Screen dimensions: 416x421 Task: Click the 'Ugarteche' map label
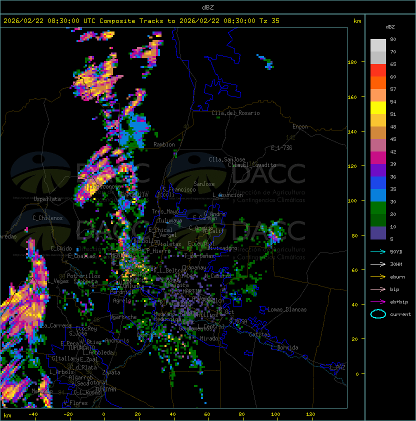(123, 317)
